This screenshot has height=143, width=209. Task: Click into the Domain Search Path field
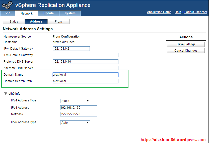click(85, 81)
